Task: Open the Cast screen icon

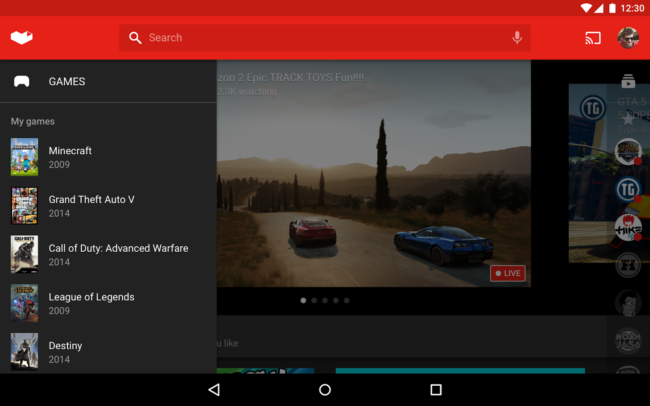Action: point(593,38)
